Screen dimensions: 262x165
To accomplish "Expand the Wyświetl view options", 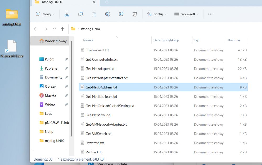I will [187, 14].
